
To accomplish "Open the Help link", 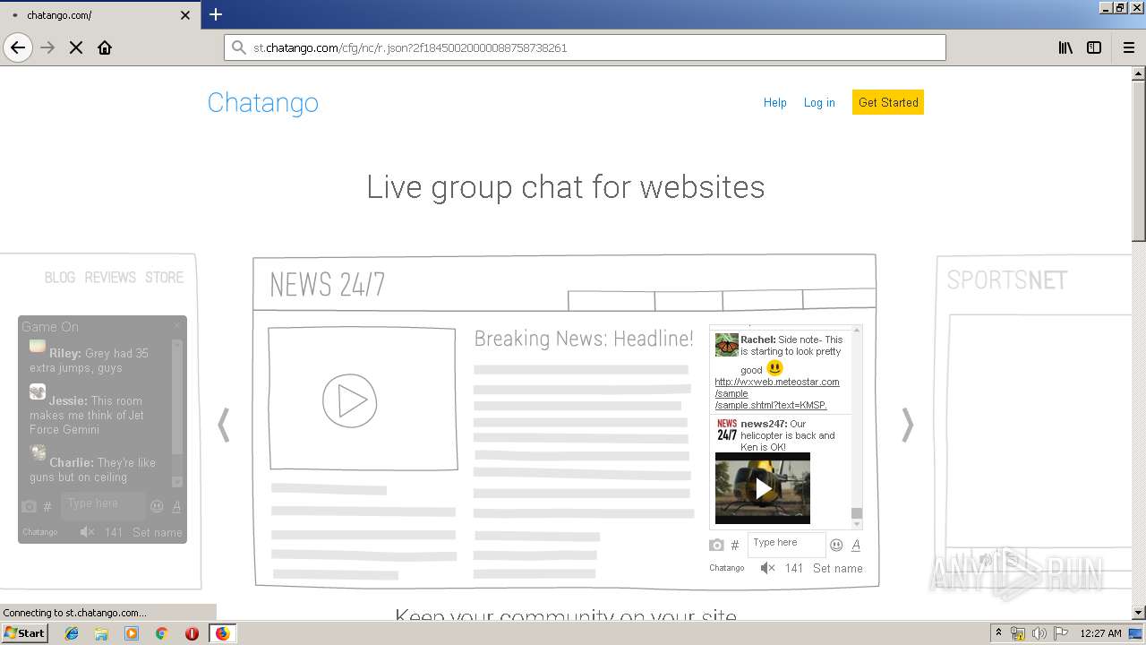I will click(774, 103).
